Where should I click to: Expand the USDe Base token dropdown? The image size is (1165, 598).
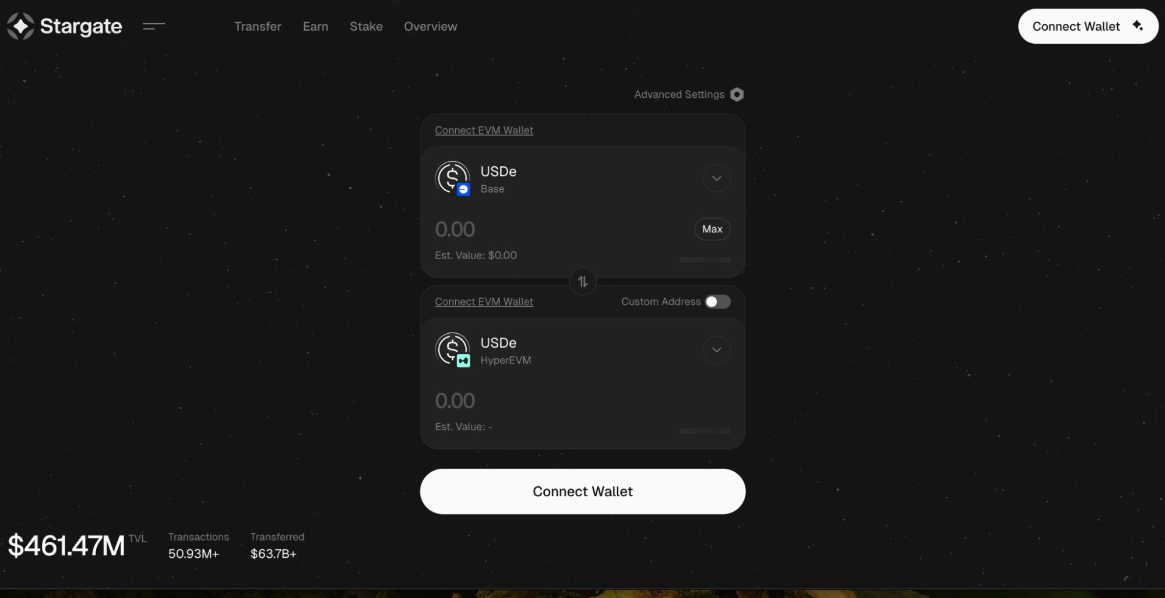point(717,178)
